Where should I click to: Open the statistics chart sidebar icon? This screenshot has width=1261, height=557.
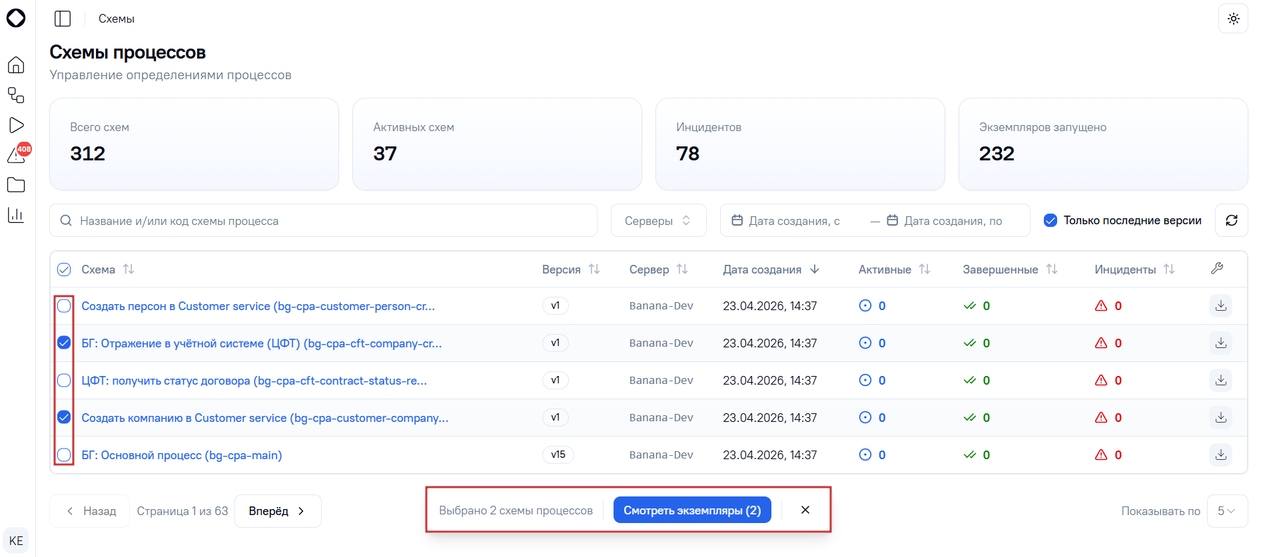pos(16,215)
